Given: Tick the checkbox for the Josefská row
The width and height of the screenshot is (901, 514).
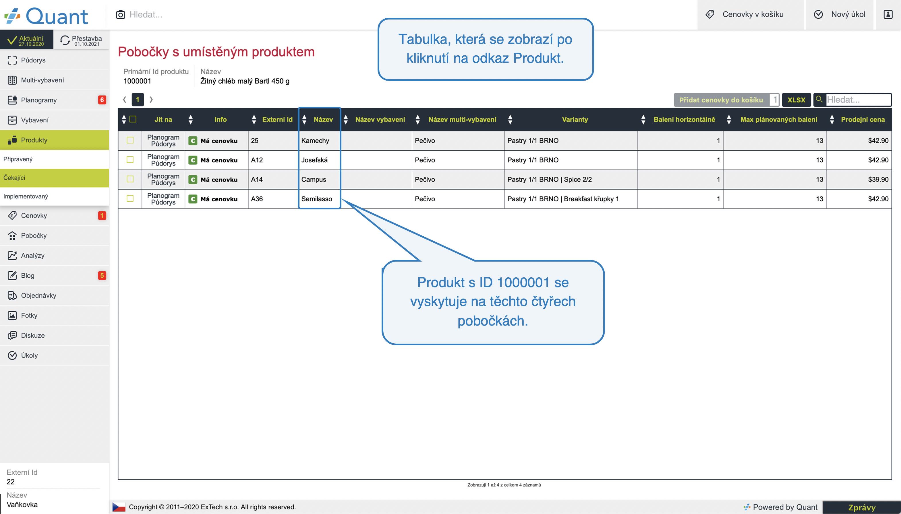Looking at the screenshot, I should (130, 159).
